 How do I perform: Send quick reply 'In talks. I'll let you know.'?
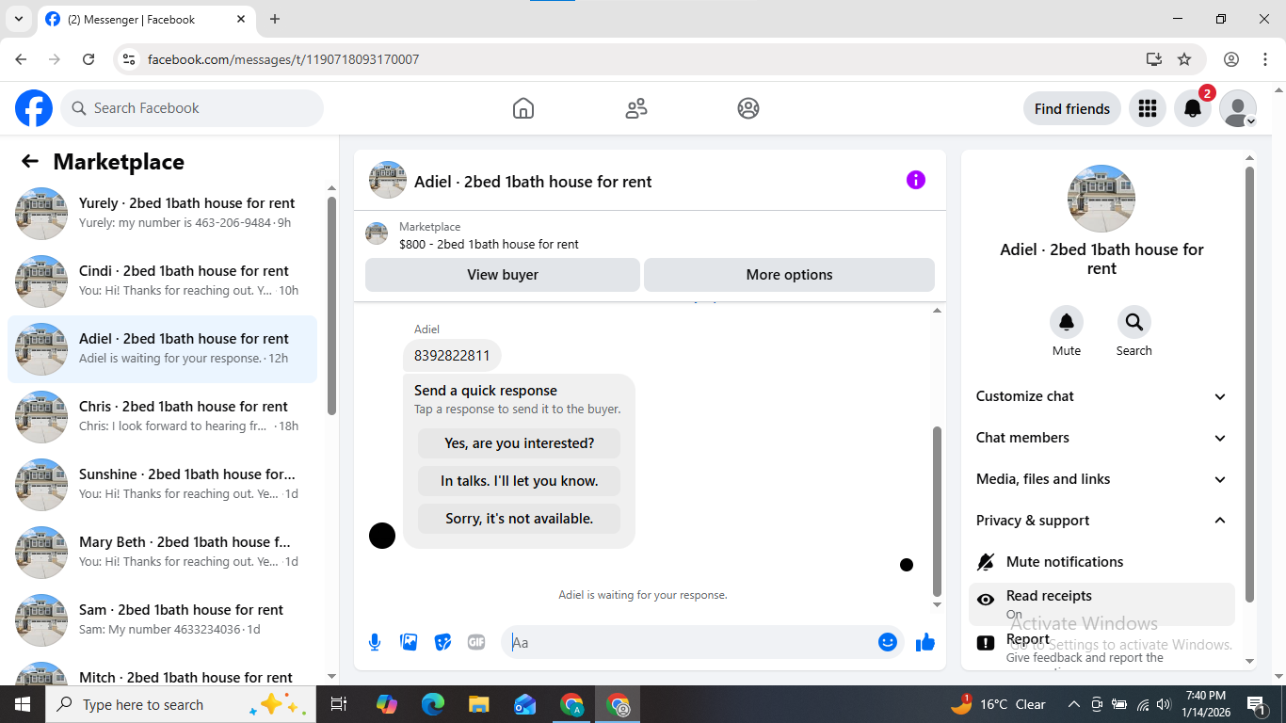pyautogui.click(x=520, y=481)
